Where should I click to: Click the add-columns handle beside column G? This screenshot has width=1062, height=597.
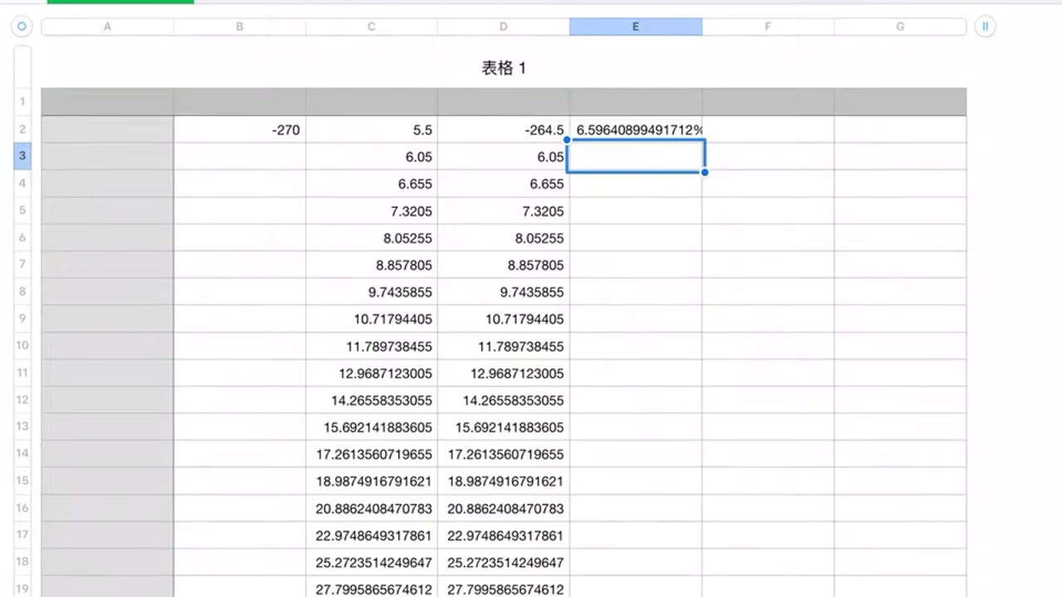click(x=985, y=27)
